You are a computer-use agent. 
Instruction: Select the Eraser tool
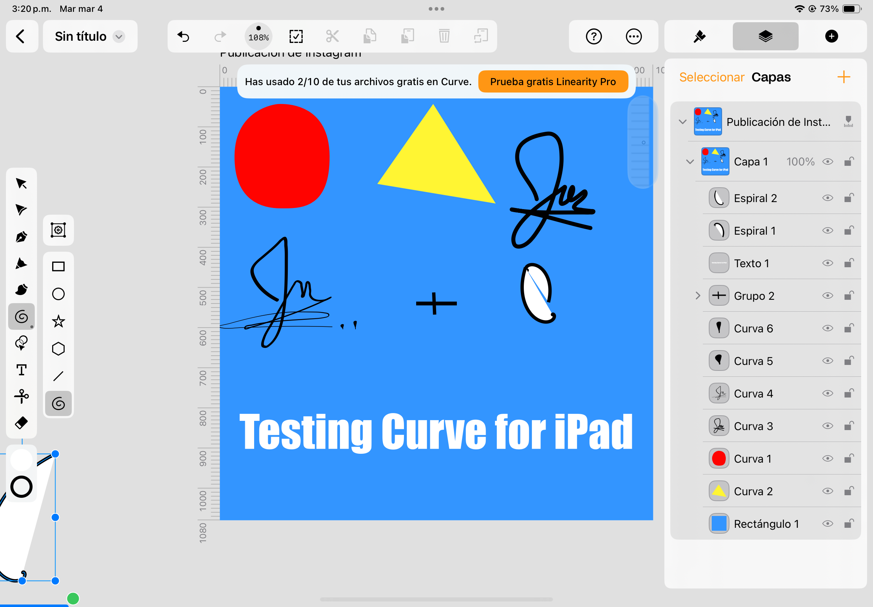[21, 423]
